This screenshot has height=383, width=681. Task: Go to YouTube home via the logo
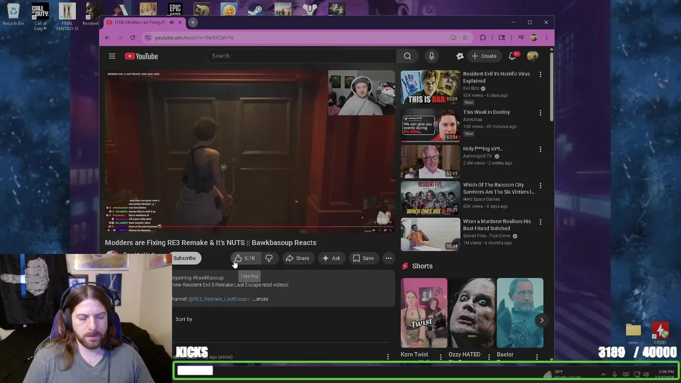click(142, 56)
